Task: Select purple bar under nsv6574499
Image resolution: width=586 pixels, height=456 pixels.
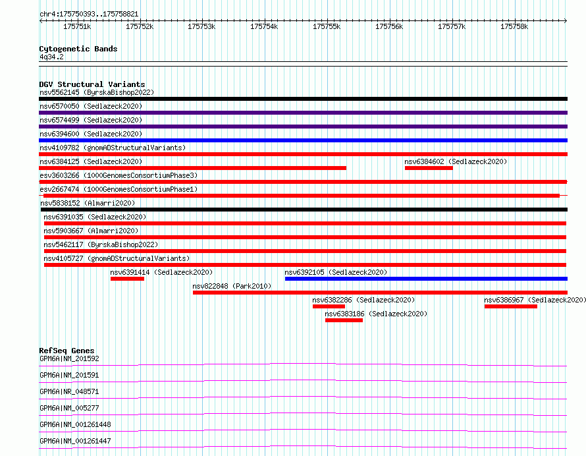Action: coord(303,127)
